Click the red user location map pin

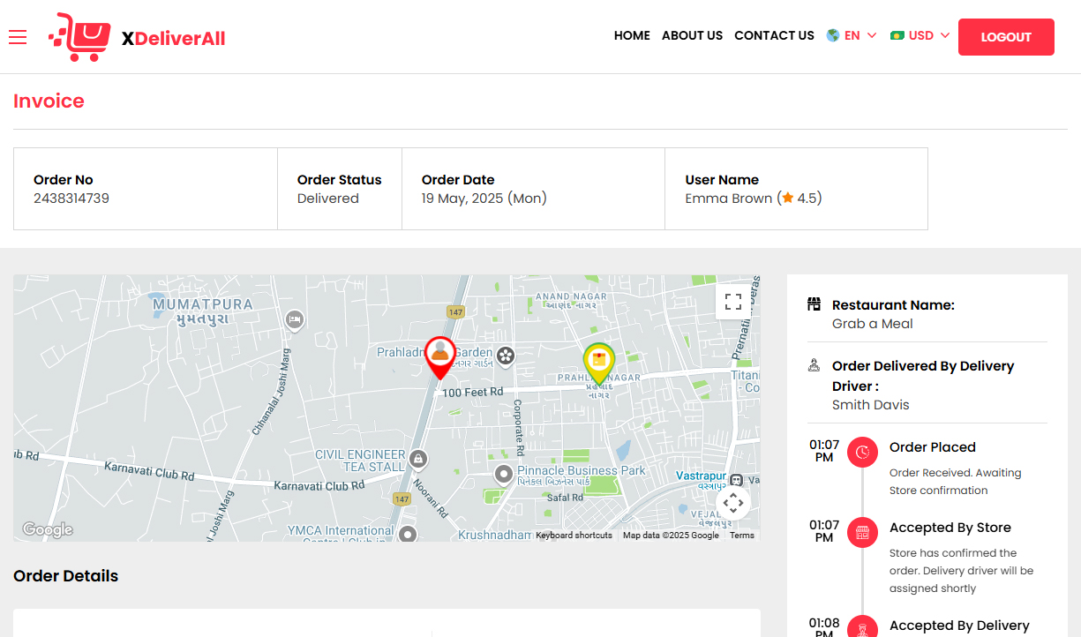pos(439,358)
